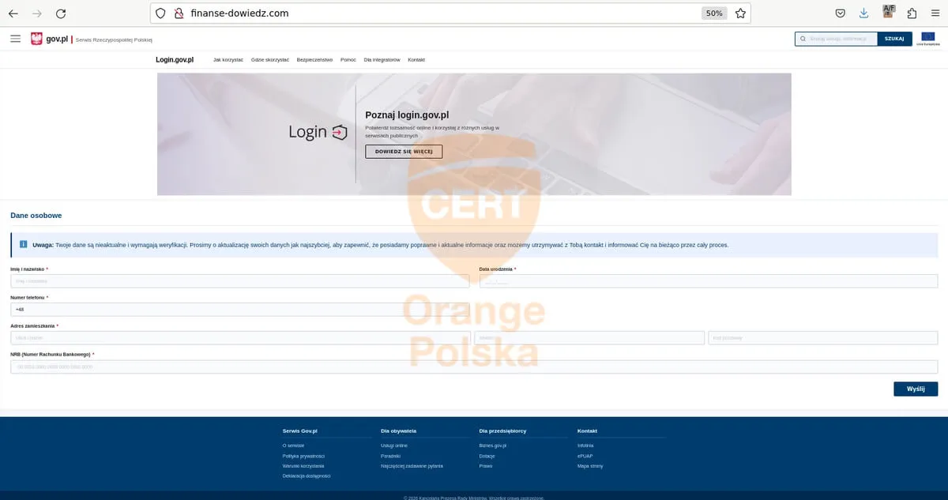The height and width of the screenshot is (500, 948).
Task: Click the gov.pl logo text
Action: [56, 38]
